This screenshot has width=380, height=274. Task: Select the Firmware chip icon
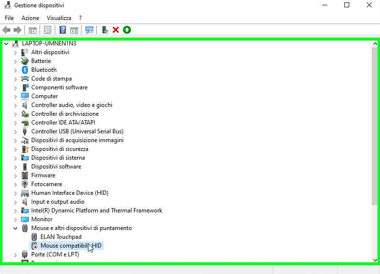click(x=25, y=175)
